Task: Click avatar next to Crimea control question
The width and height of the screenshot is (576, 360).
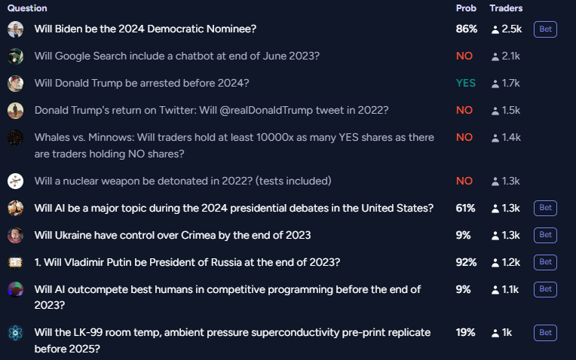Action: point(15,235)
